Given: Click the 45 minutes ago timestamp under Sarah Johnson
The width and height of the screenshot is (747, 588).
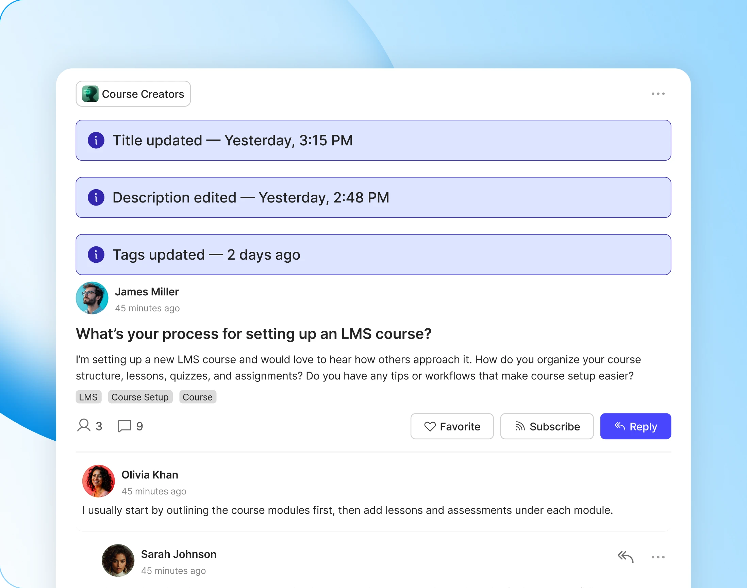Looking at the screenshot, I should tap(173, 571).
